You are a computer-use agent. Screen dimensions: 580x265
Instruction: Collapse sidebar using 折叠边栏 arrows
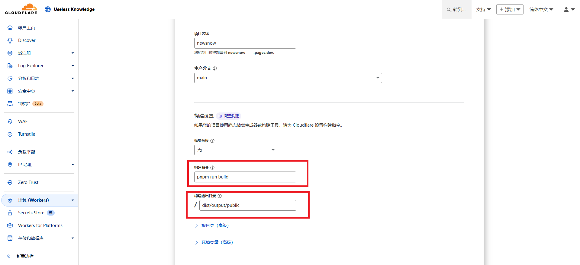(9, 256)
